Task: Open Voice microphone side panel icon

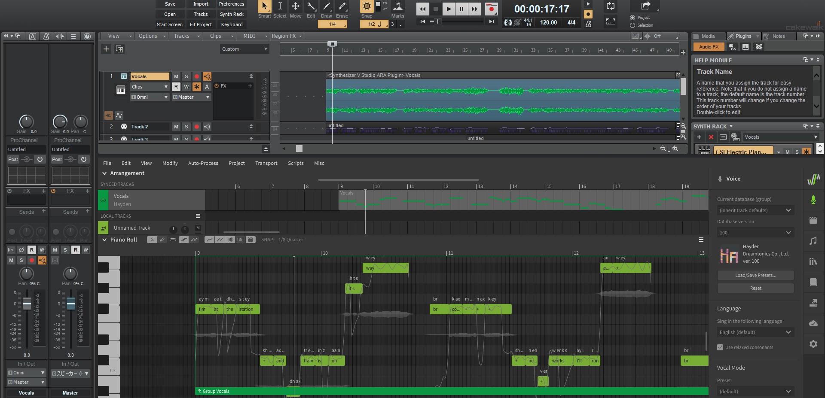Action: [x=813, y=200]
